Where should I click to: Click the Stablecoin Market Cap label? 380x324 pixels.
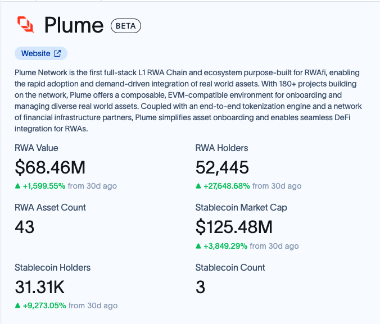click(241, 208)
